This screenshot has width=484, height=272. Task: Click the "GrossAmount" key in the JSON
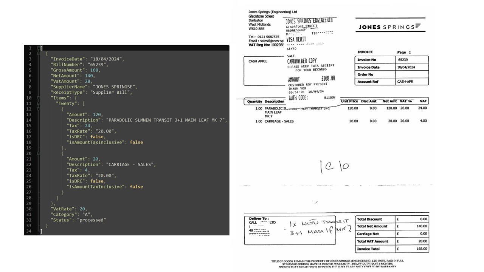point(69,70)
